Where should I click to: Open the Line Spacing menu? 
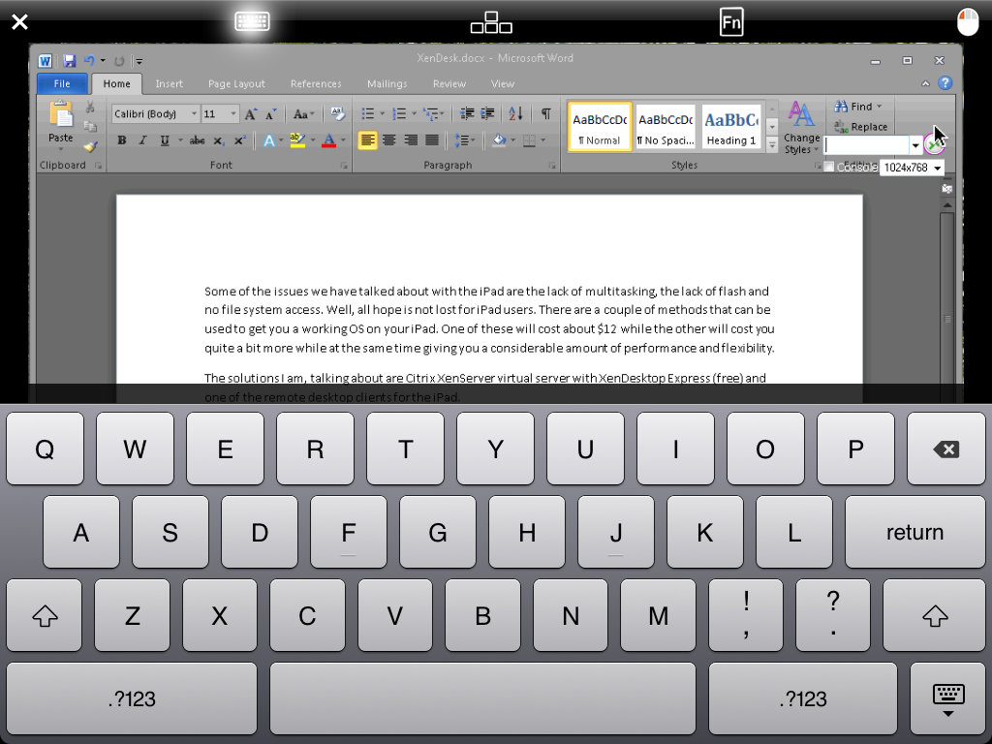pos(464,140)
